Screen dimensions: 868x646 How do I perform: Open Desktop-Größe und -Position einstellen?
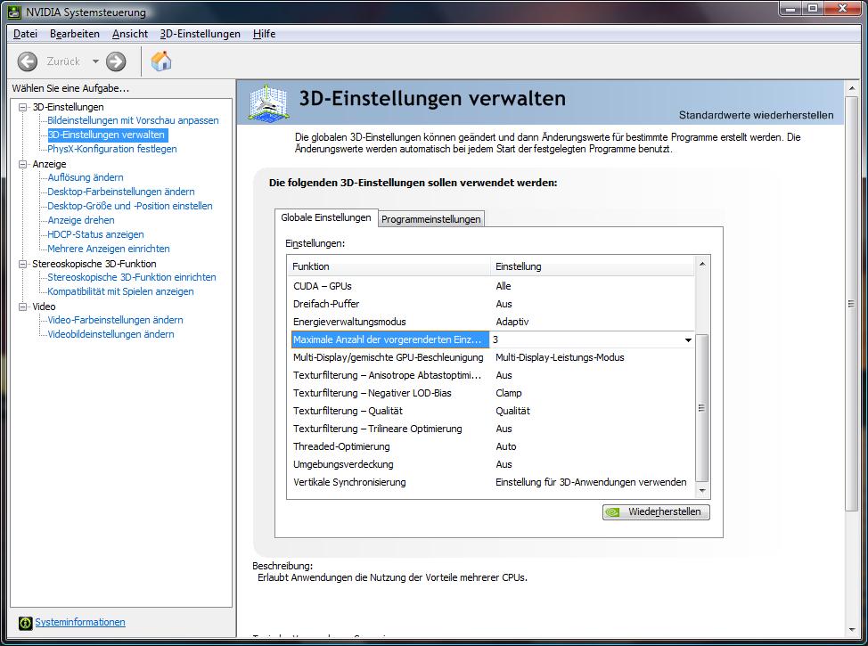pos(129,206)
